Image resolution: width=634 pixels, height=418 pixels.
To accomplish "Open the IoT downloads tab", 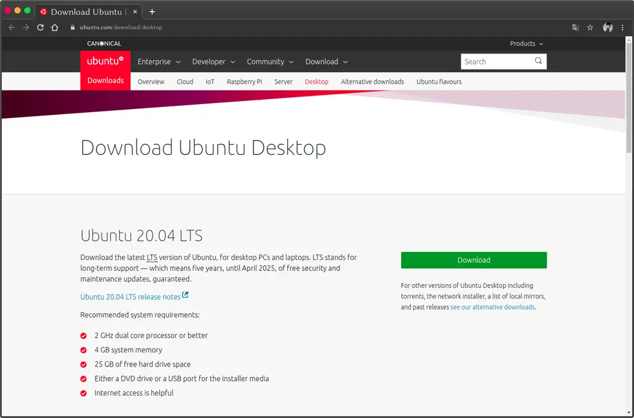I will pyautogui.click(x=210, y=82).
